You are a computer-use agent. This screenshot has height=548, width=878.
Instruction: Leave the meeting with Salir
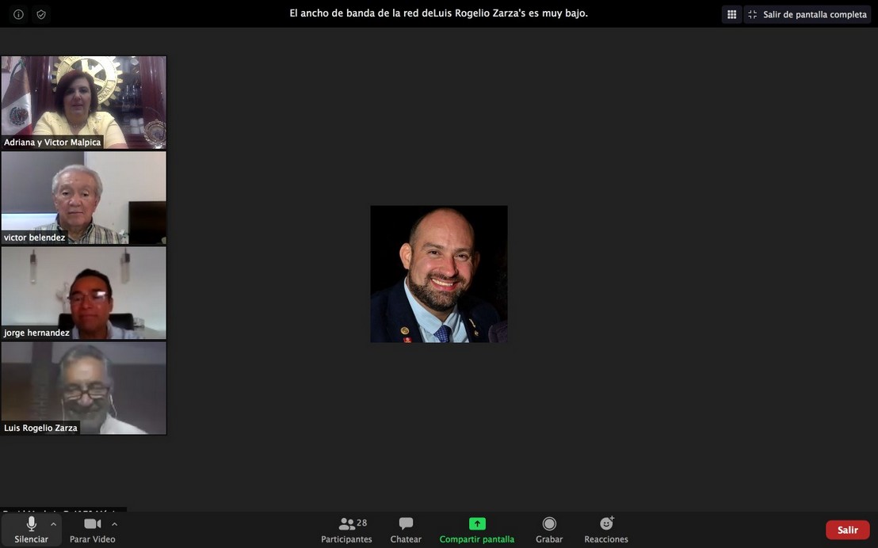coord(847,530)
